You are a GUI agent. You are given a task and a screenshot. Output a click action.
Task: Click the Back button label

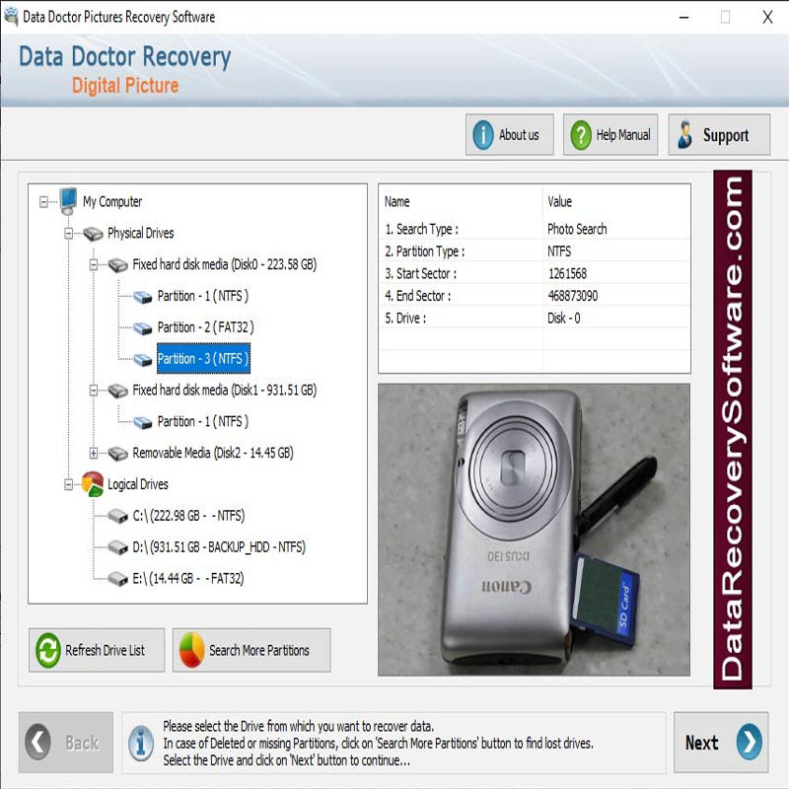tap(82, 743)
